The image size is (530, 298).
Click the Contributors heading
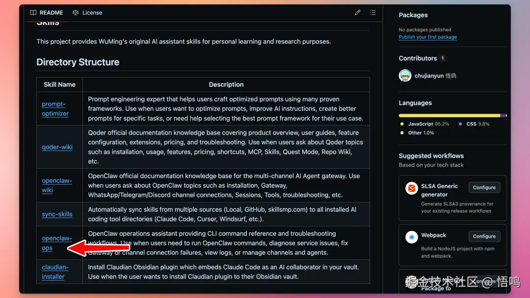pos(418,58)
